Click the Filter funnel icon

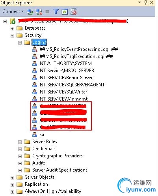click(x=56, y=11)
